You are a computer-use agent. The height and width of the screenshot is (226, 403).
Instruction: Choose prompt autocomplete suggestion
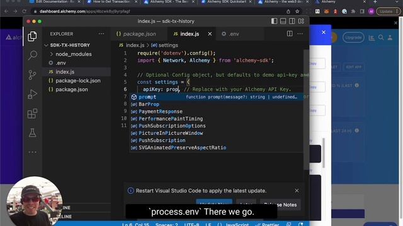click(217, 97)
